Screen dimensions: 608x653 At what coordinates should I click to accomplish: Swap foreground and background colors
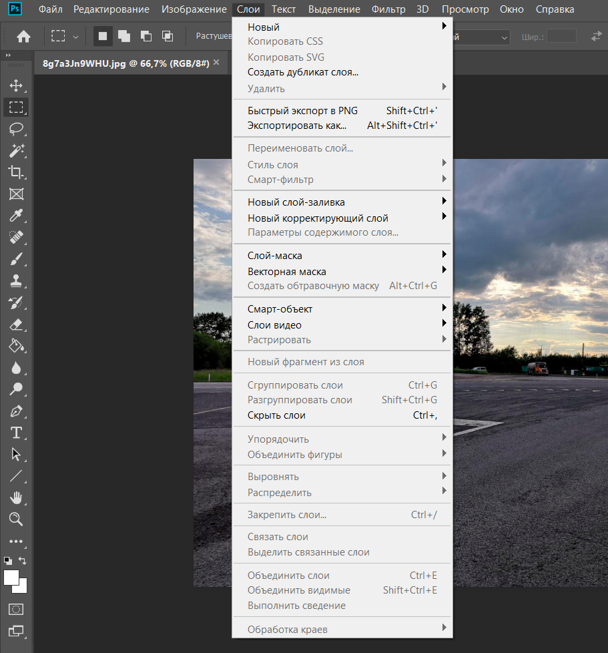tap(23, 561)
